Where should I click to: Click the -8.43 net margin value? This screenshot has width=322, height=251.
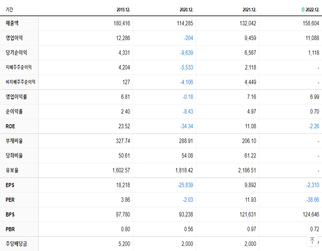coord(188,112)
